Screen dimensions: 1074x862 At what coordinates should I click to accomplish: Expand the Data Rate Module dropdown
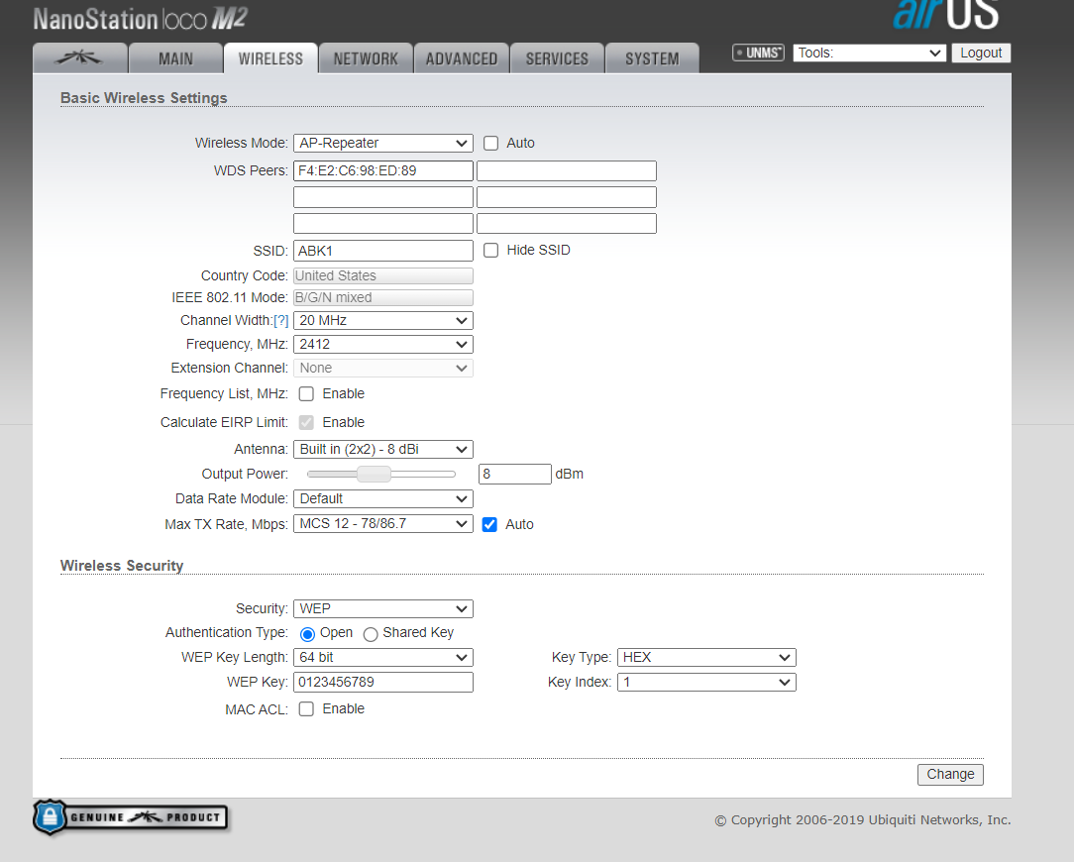point(382,498)
